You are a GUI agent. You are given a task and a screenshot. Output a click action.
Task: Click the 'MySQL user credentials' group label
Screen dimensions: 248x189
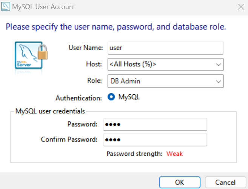(50, 111)
